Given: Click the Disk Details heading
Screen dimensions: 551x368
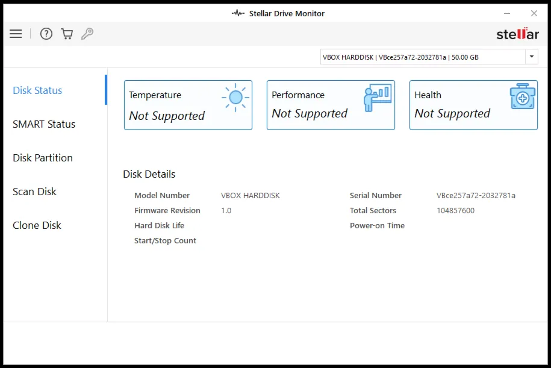Looking at the screenshot, I should 149,174.
